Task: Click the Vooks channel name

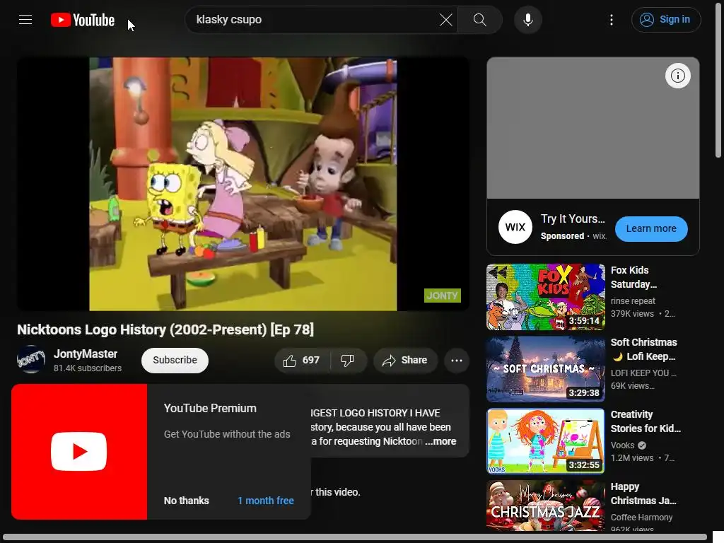Action: click(622, 445)
